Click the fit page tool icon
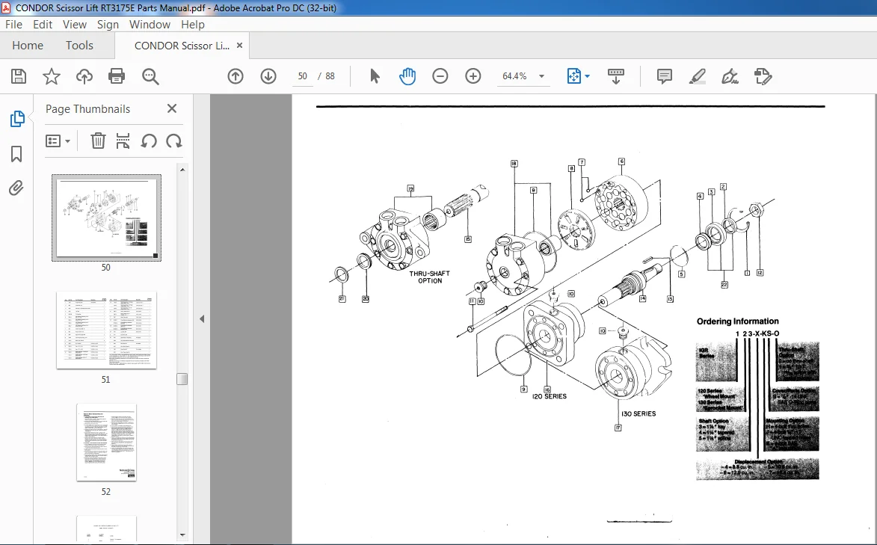This screenshot has height=545, width=877. click(574, 76)
